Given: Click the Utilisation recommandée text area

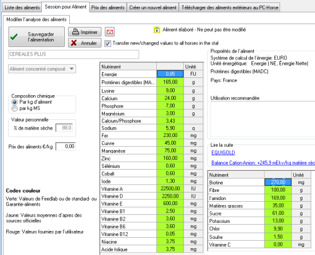Looking at the screenshot, I should pyautogui.click(x=263, y=119).
